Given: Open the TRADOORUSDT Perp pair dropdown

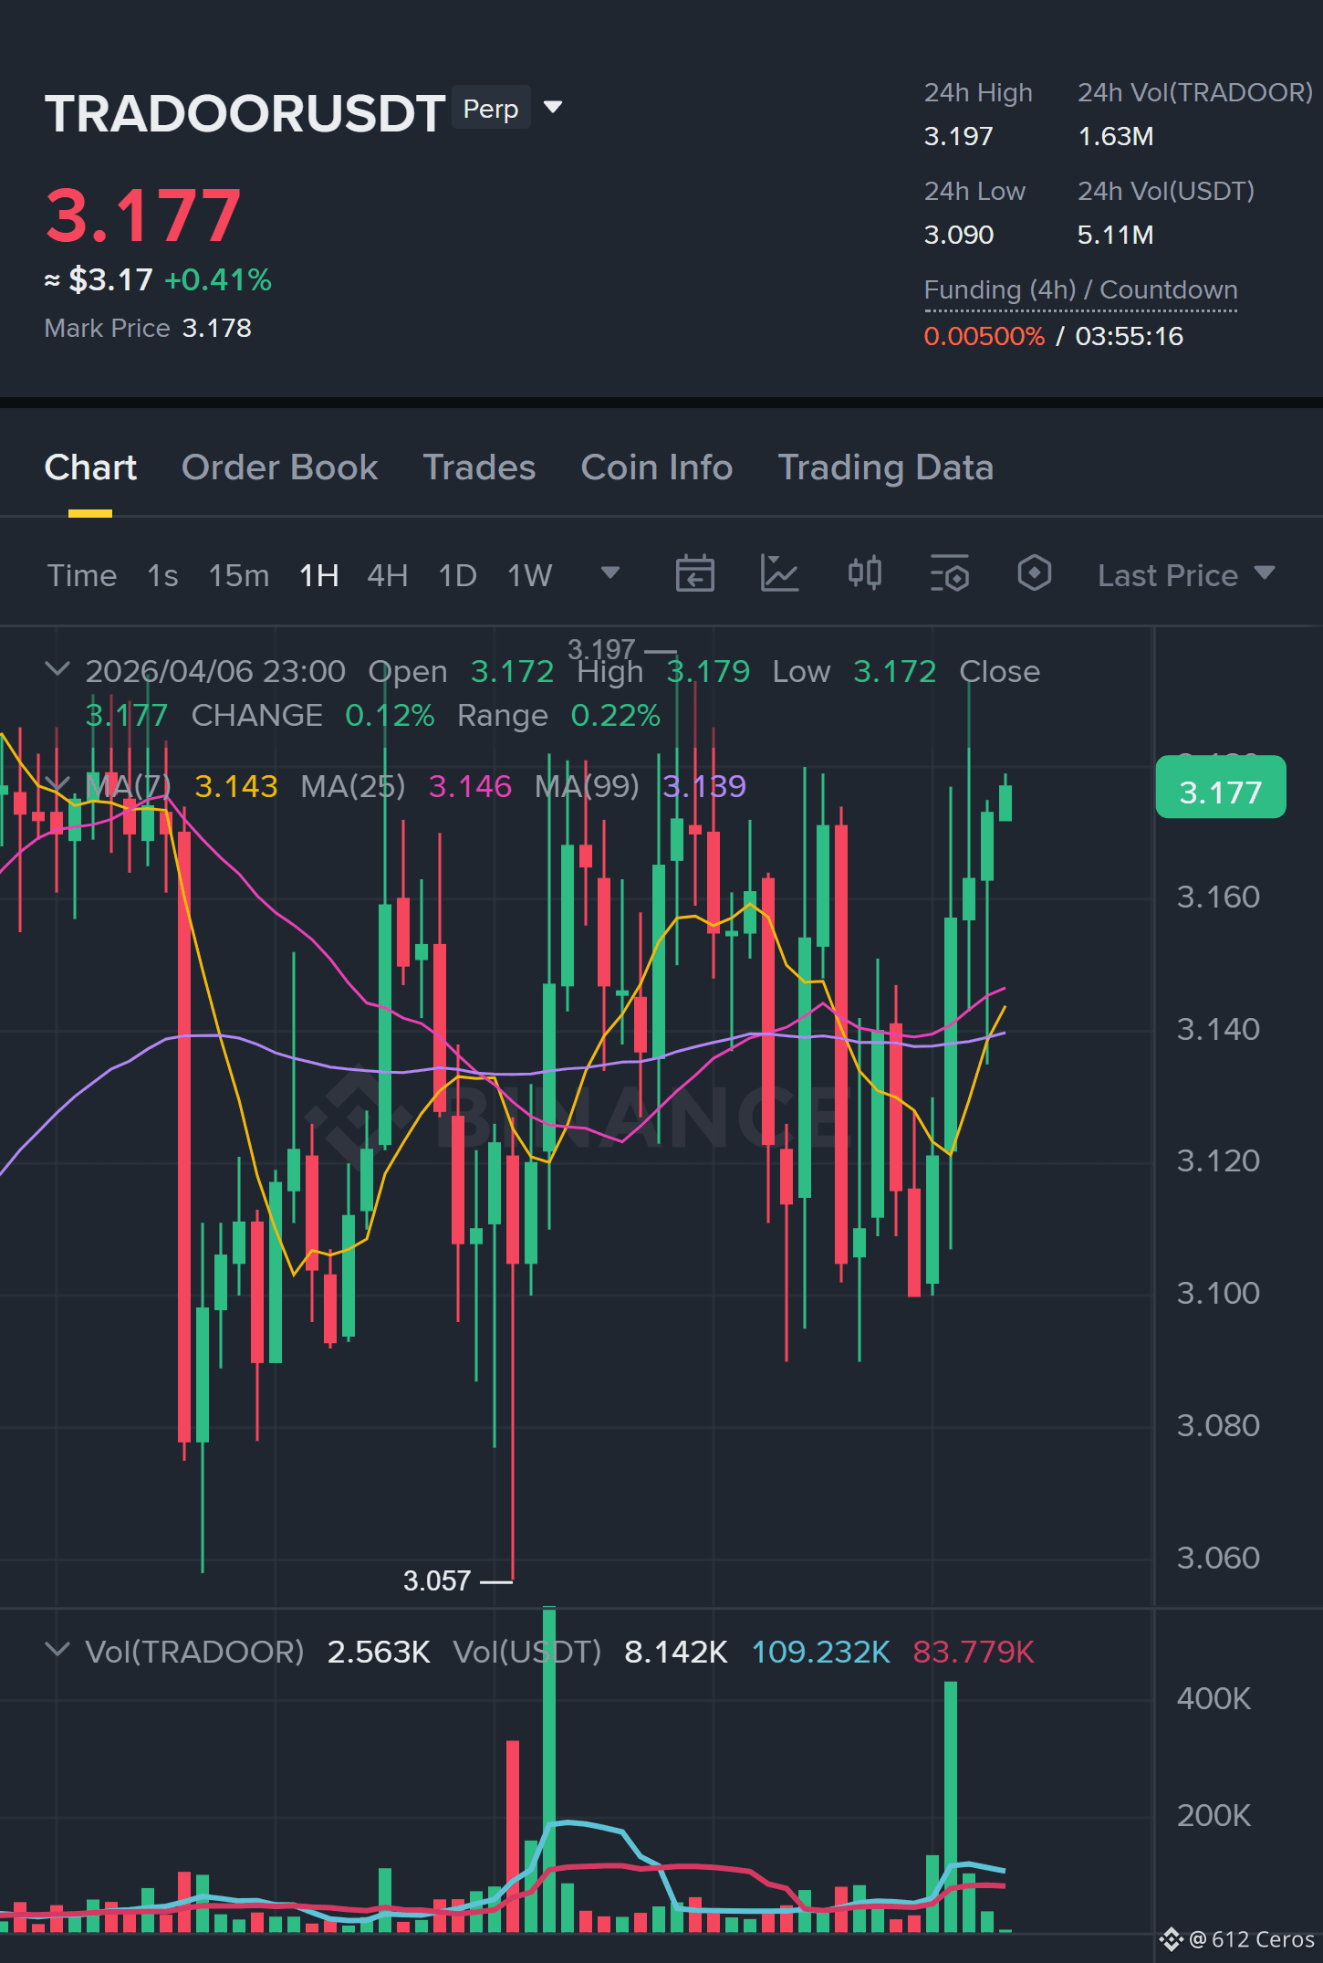Looking at the screenshot, I should click(x=553, y=108).
